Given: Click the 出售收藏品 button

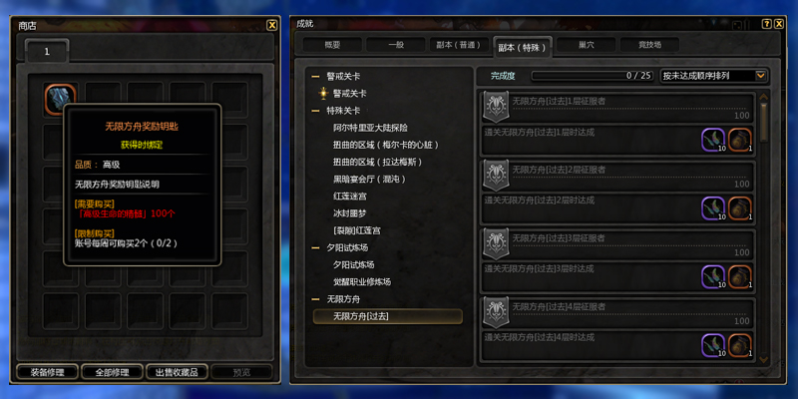Looking at the screenshot, I should coord(178,372).
